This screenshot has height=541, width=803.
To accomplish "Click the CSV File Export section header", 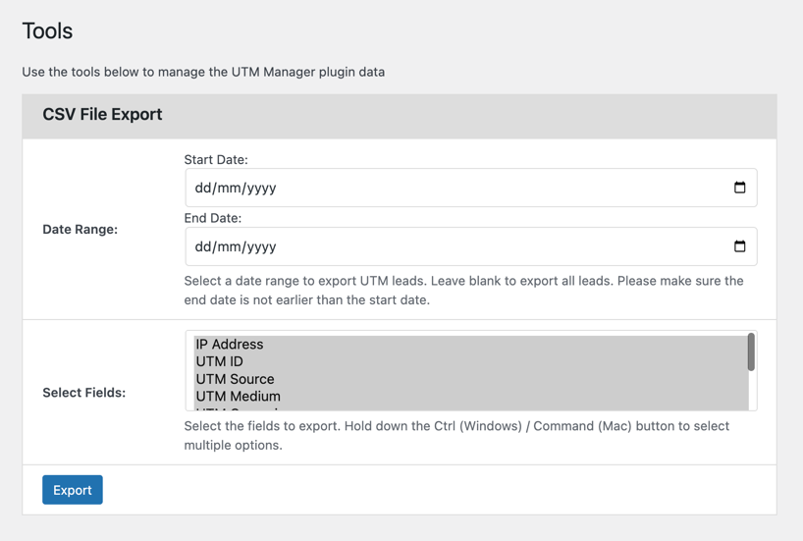I will [102, 115].
